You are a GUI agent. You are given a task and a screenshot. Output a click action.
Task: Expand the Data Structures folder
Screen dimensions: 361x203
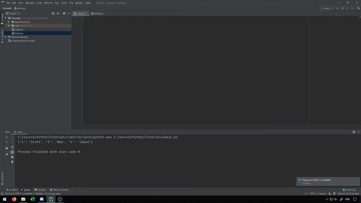click(9, 22)
